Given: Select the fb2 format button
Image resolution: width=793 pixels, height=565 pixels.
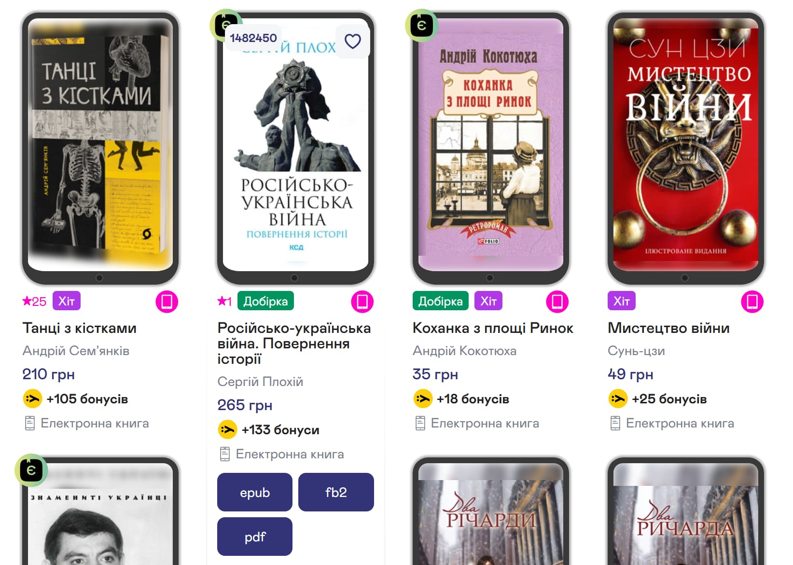Looking at the screenshot, I should 336,492.
